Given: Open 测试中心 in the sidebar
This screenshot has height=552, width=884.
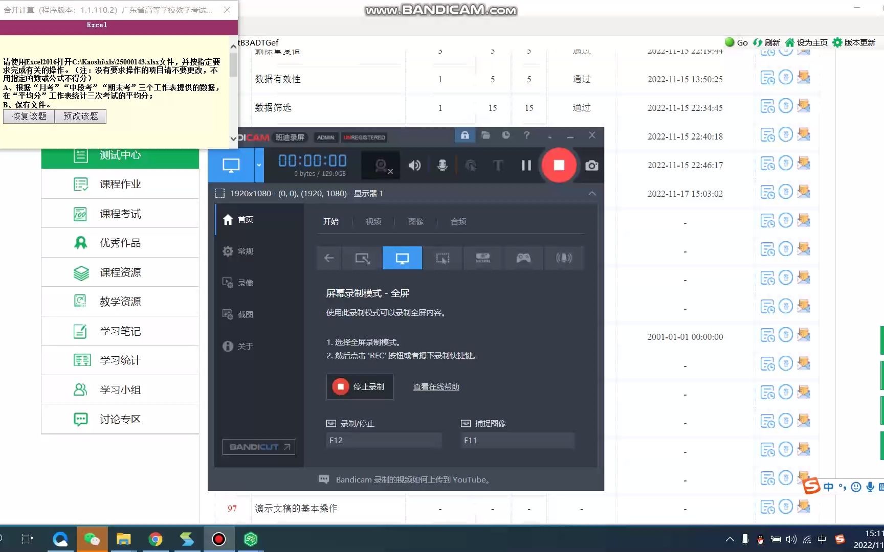Looking at the screenshot, I should tap(120, 155).
